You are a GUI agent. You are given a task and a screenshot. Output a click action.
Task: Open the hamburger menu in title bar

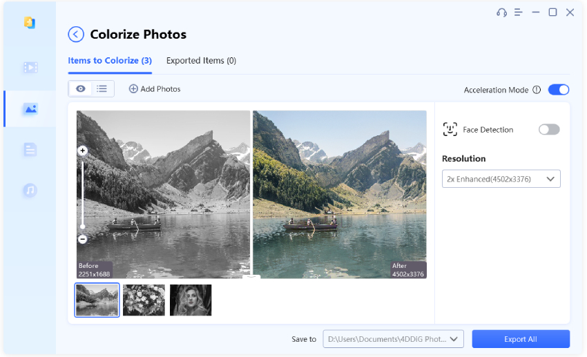(519, 12)
